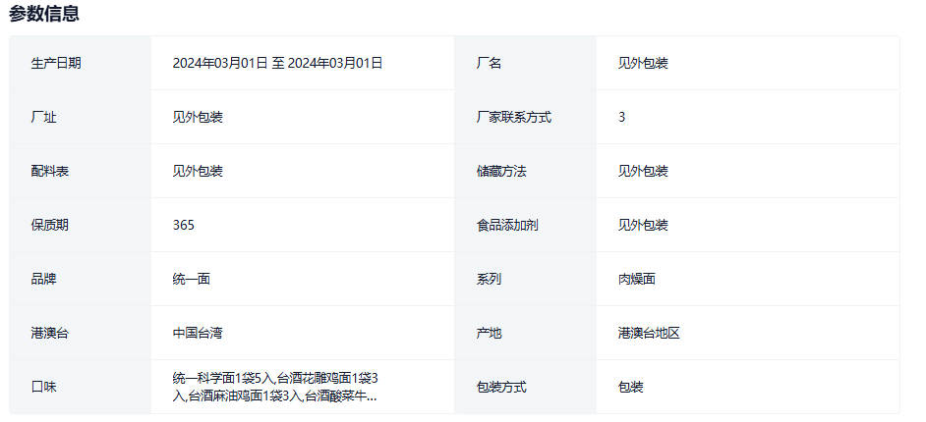926x422 pixels.
Task: Click the 中国台湾 value
Action: point(198,333)
